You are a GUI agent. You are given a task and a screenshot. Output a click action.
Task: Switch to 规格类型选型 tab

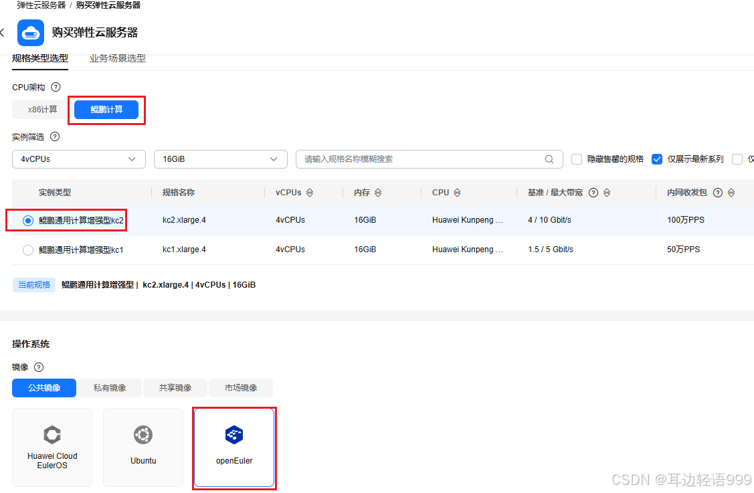(x=40, y=58)
